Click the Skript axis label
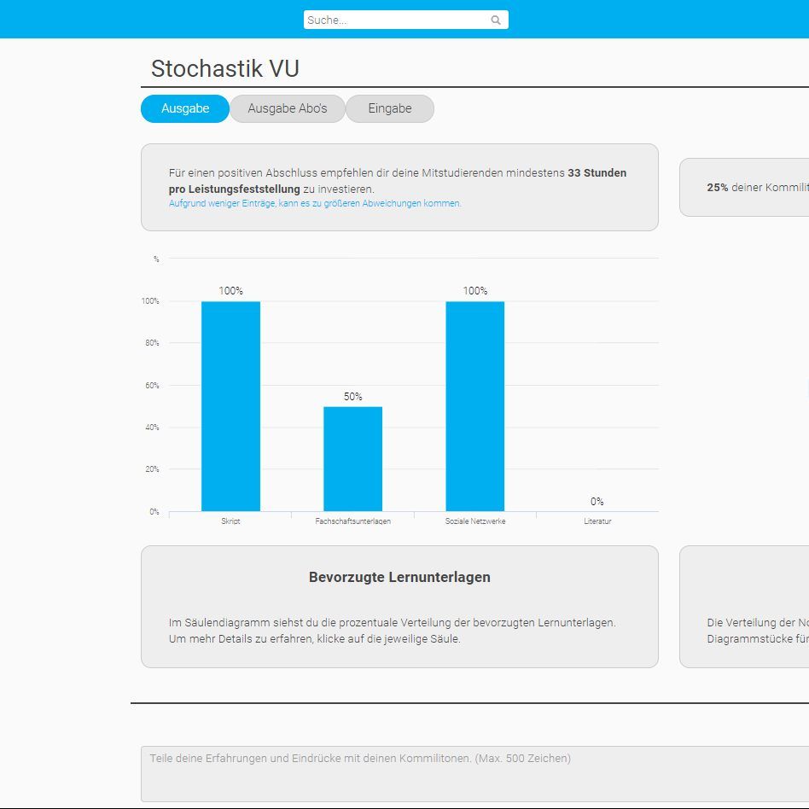Image resolution: width=809 pixels, height=809 pixels. pos(230,521)
